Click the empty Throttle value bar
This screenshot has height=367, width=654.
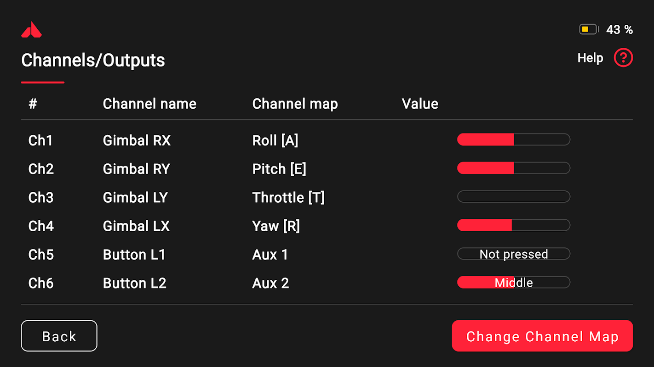(x=513, y=197)
